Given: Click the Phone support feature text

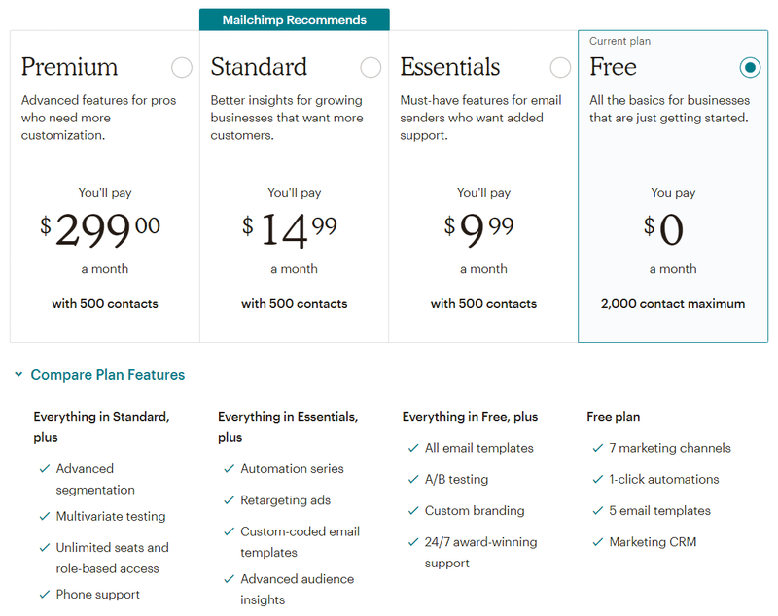Looking at the screenshot, I should [98, 595].
